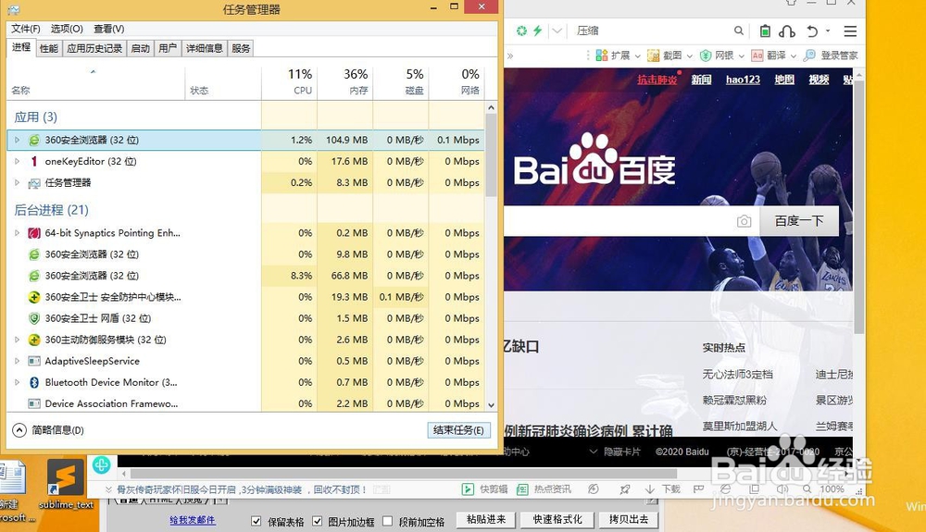Click the browser reload circle icon

(521, 31)
